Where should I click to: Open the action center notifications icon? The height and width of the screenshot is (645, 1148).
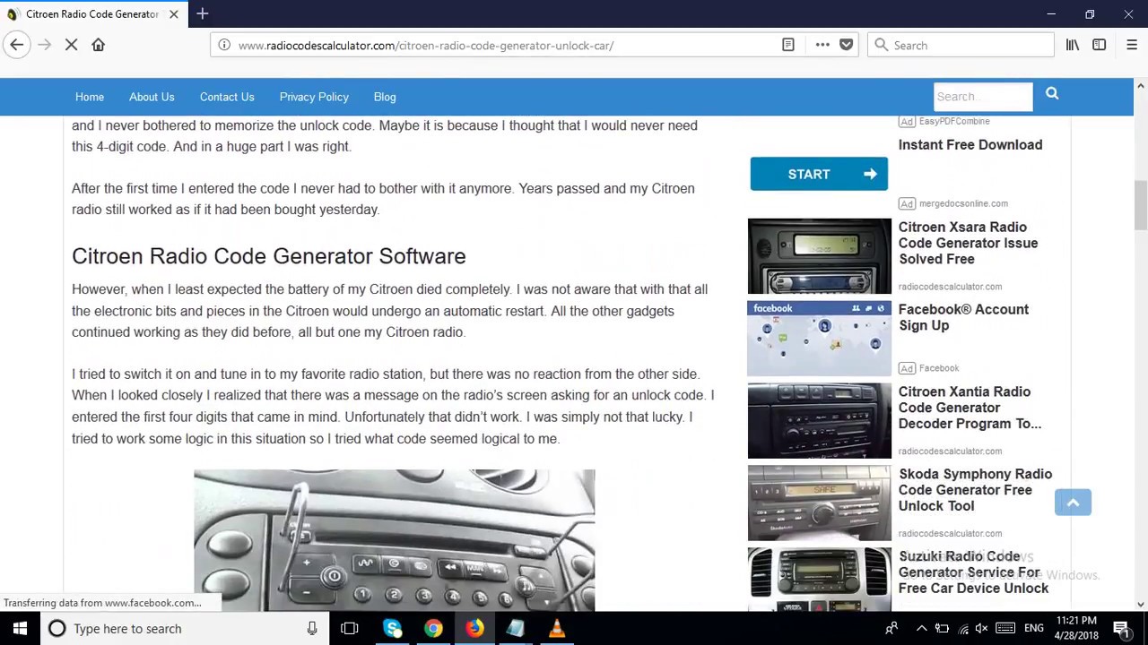point(1121,628)
